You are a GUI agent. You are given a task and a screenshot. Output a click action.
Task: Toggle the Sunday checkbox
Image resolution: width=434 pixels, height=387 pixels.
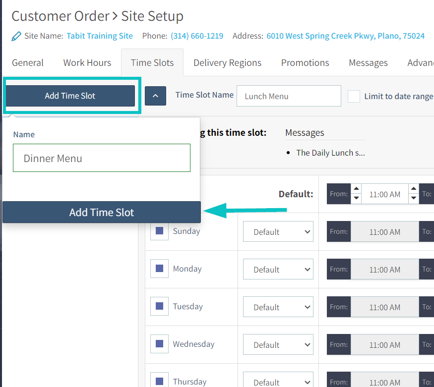tap(160, 231)
